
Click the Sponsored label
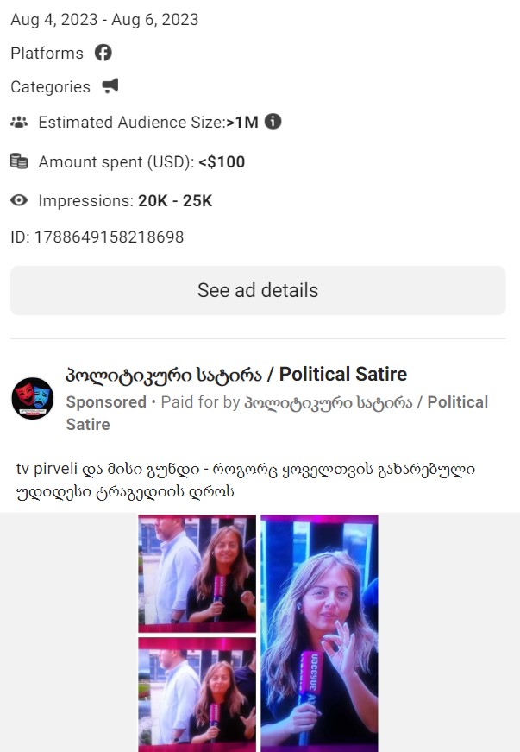106,401
